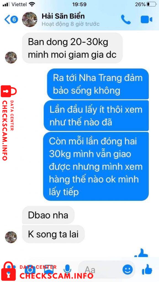Tap the microphone to record voice message
The image size is (159, 282).
coord(67,269)
